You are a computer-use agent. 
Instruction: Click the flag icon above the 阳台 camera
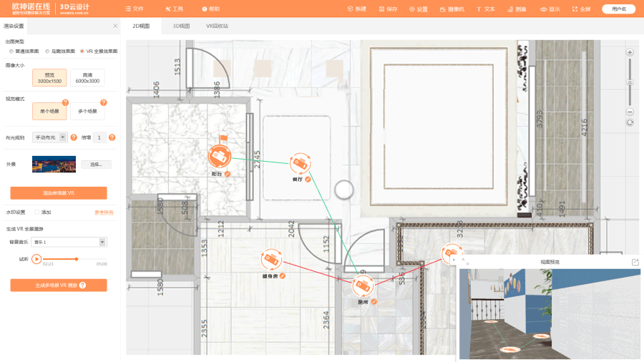(223, 139)
